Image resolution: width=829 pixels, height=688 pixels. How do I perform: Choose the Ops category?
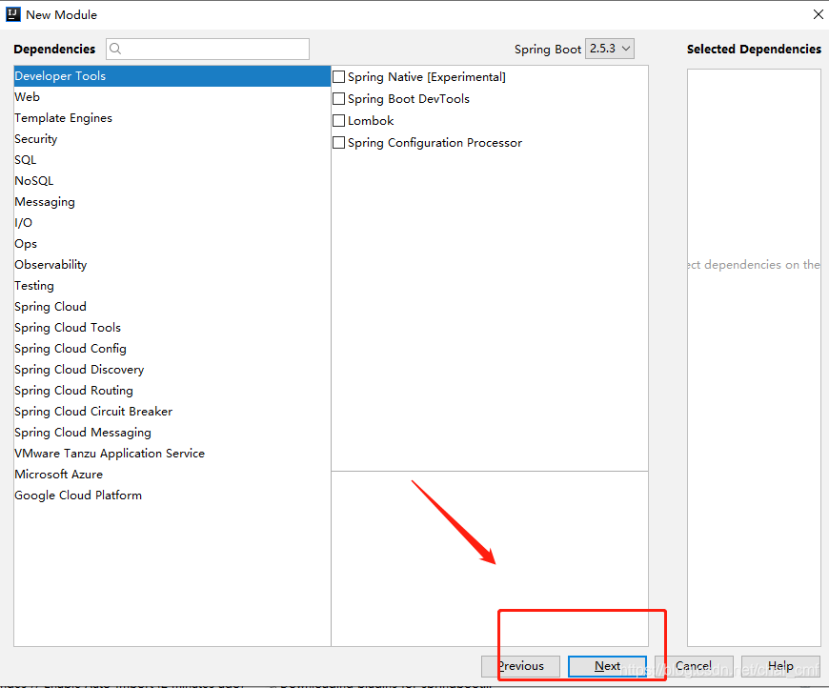coord(172,244)
